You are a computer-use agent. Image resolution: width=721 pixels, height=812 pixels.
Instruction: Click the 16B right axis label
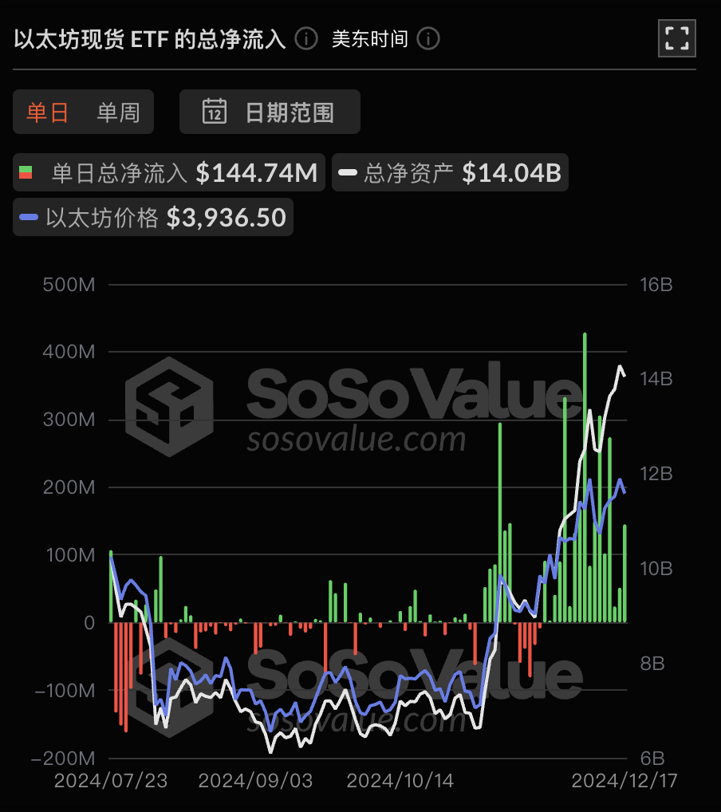pyautogui.click(x=656, y=284)
